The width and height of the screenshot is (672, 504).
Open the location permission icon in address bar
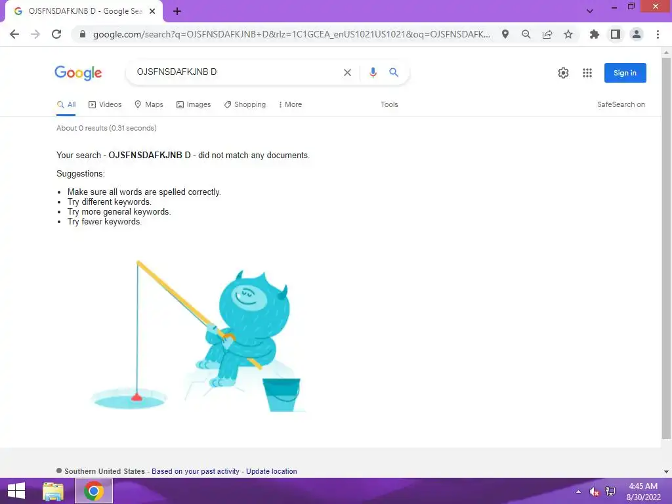(505, 34)
